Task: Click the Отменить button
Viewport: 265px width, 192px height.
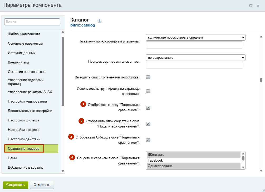Action: [42, 185]
